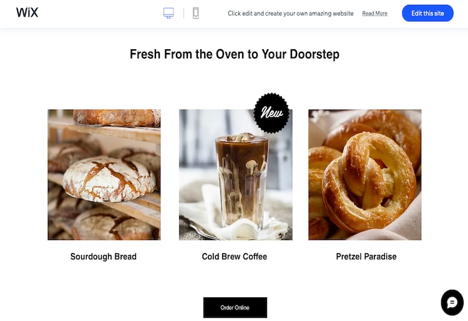Switch to desktop preview icon
The width and height of the screenshot is (468, 321).
[168, 13]
